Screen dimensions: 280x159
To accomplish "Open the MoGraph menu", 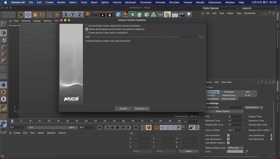I will click(131, 2).
